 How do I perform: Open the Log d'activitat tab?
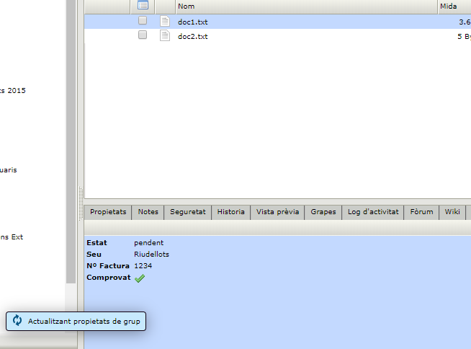372,212
